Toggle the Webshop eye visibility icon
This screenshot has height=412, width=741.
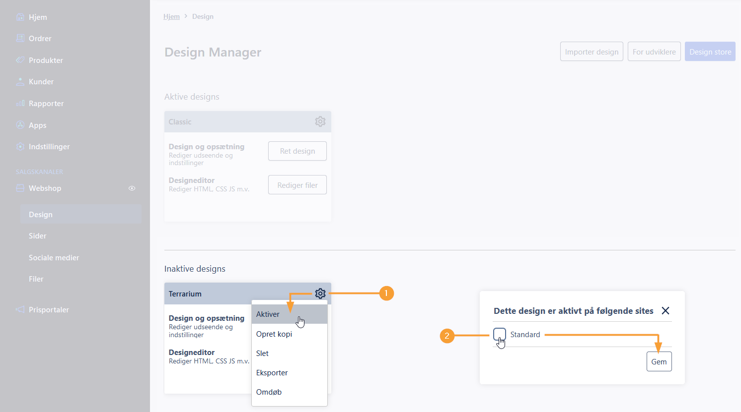coord(132,188)
